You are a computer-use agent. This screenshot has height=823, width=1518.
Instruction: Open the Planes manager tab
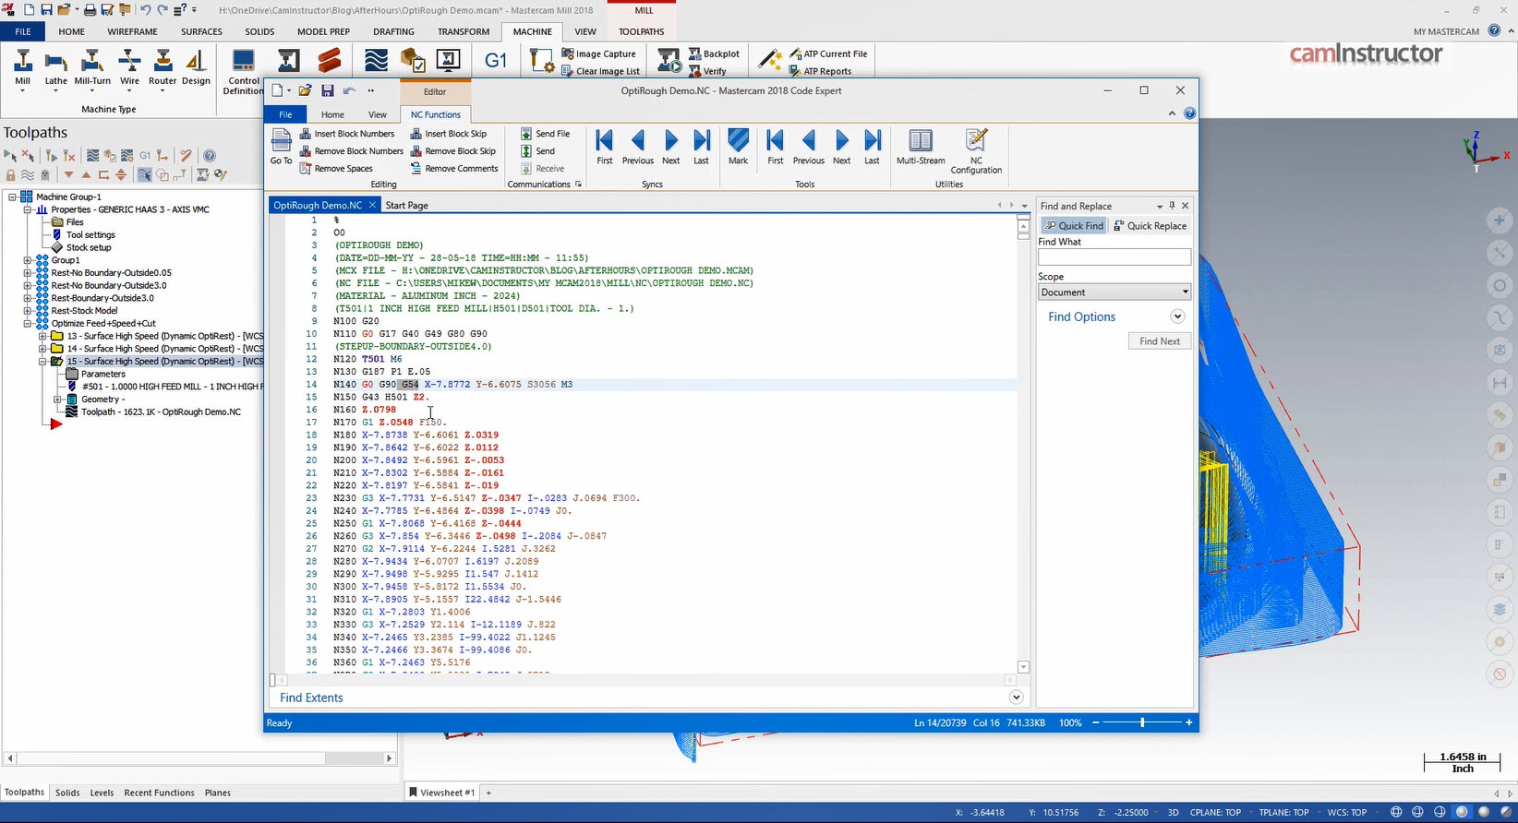(x=218, y=793)
